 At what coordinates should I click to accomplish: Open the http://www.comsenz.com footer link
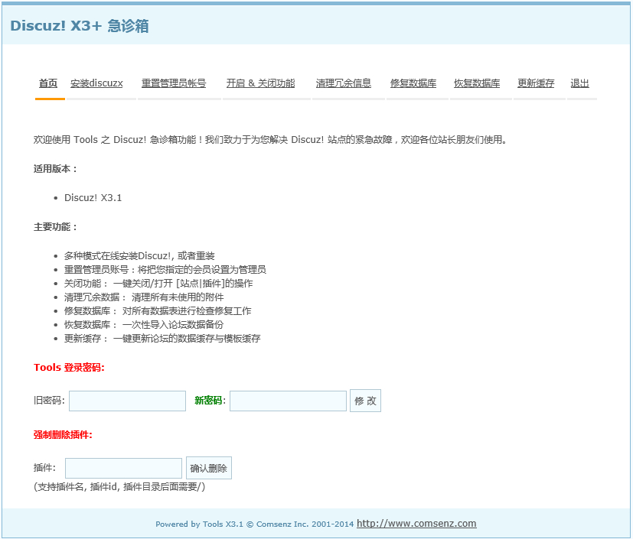(x=416, y=523)
